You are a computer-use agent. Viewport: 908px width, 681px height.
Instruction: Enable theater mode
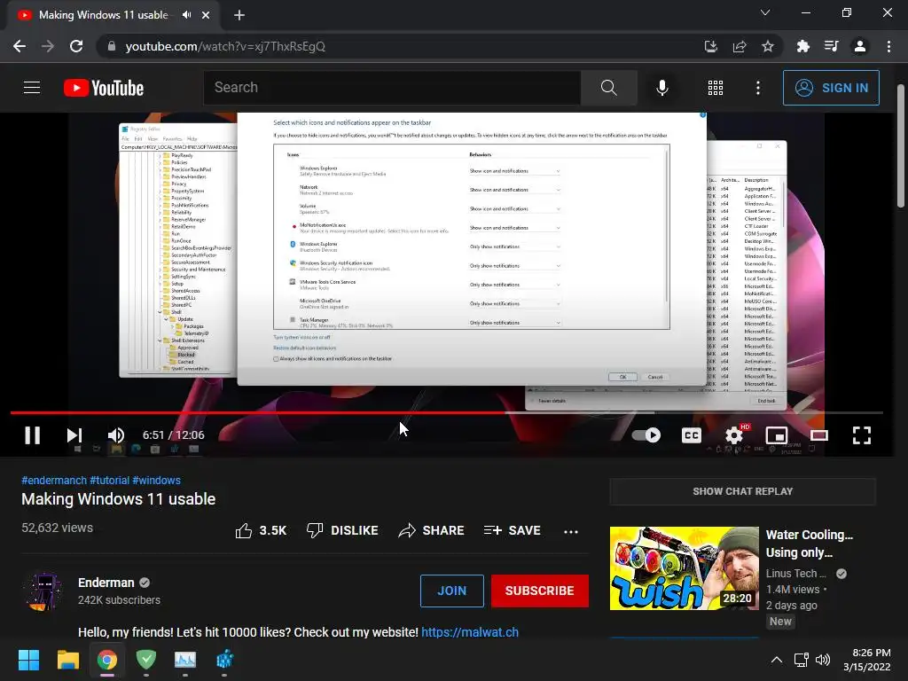pyautogui.click(x=818, y=434)
